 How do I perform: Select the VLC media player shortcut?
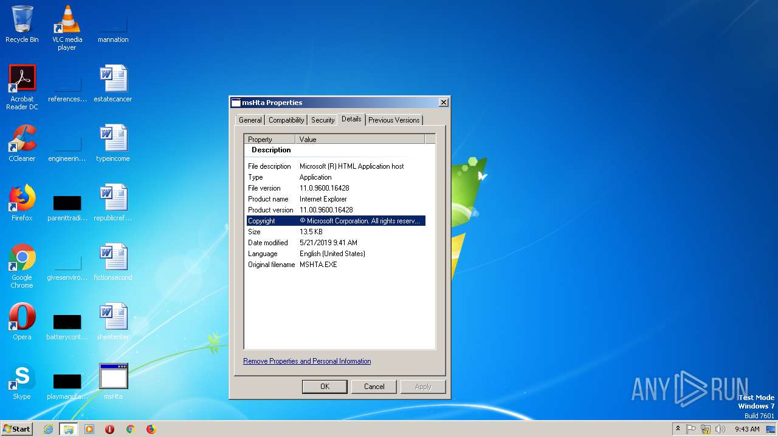67,27
